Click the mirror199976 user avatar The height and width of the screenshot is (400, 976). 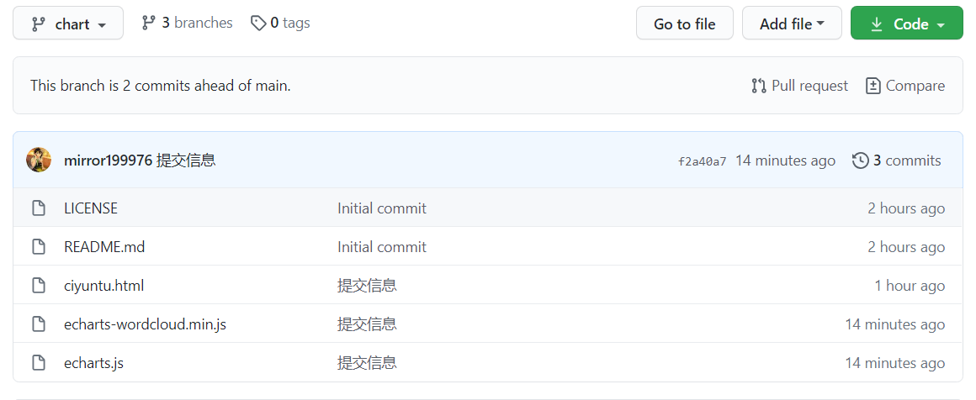[x=39, y=160]
